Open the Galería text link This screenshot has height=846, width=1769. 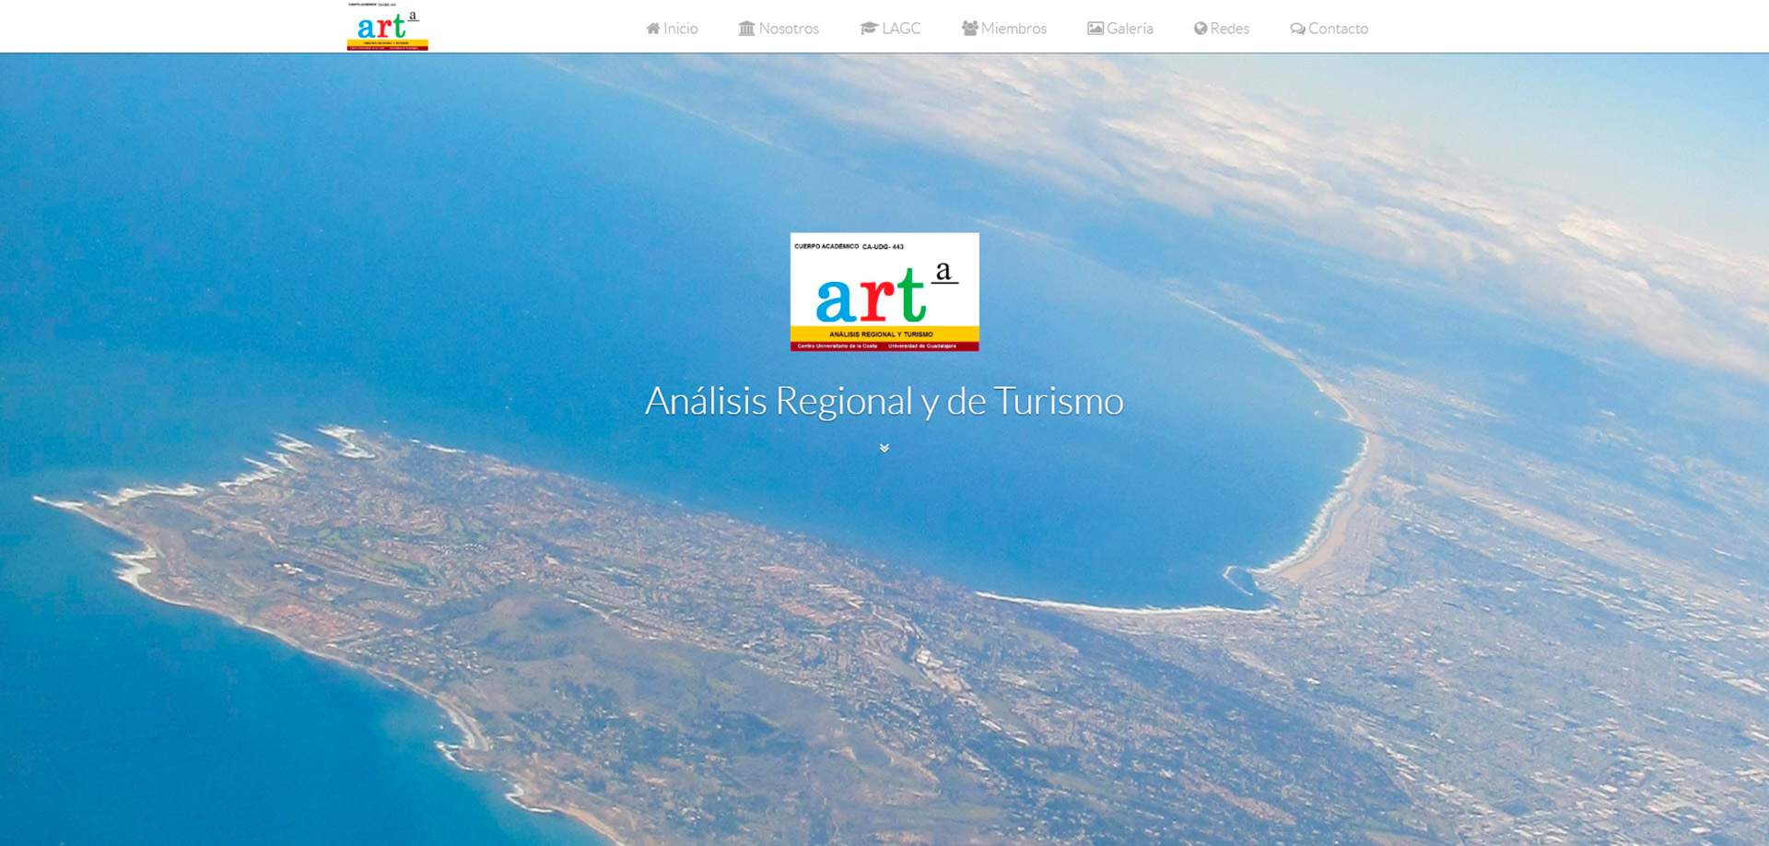[x=1130, y=29]
